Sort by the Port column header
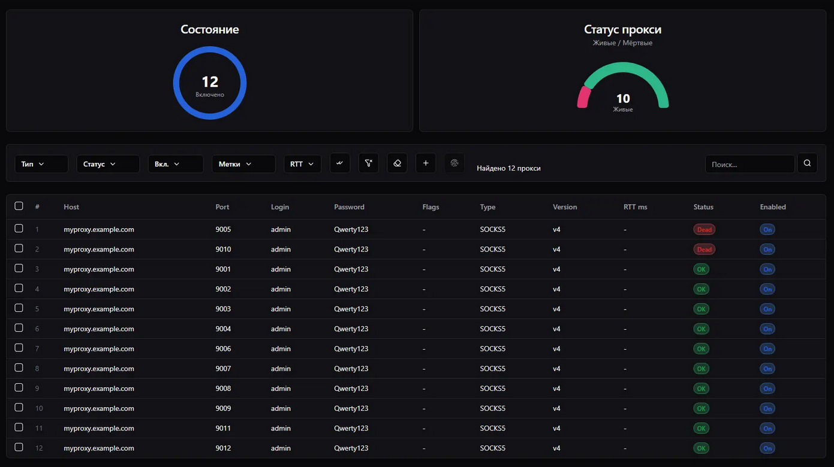The width and height of the screenshot is (834, 467). (222, 207)
